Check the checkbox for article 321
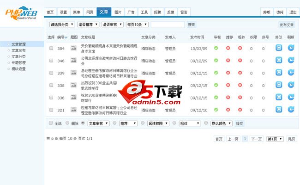 [51, 110]
